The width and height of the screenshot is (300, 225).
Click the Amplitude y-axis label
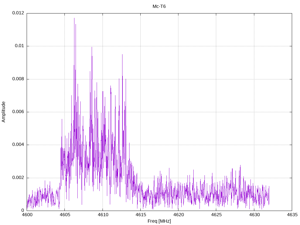(4, 112)
